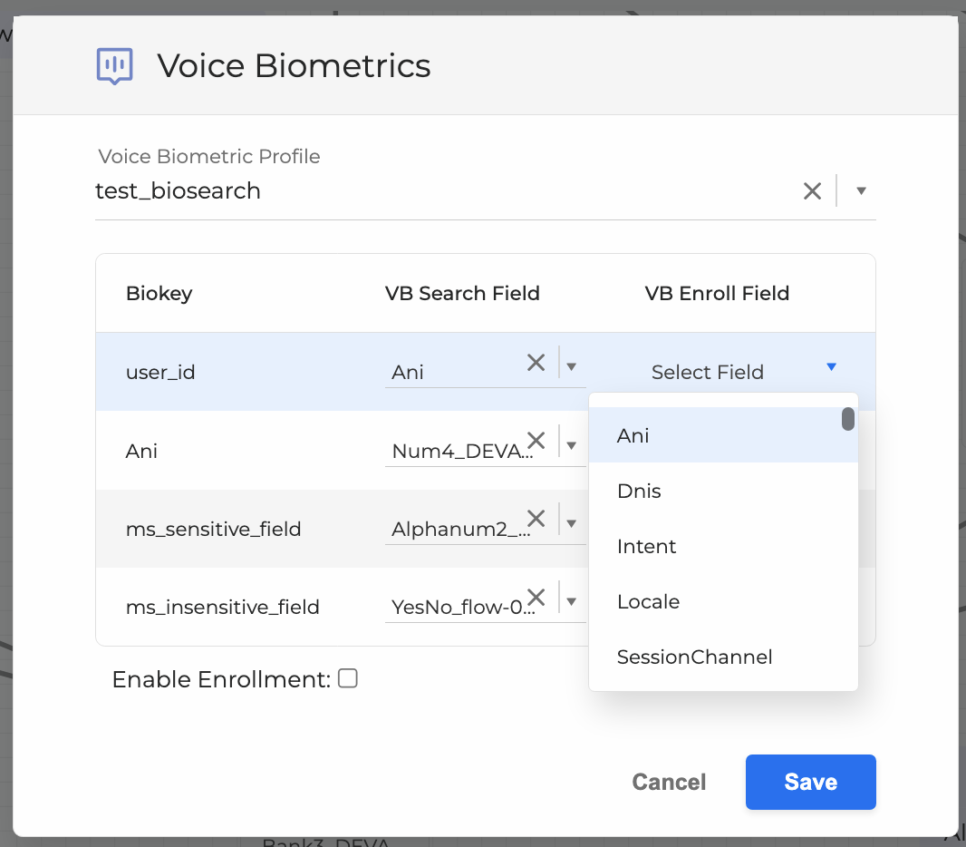Screen dimensions: 966x847
Task: Expand the Voice Biometric Profile dropdown
Action: (x=861, y=190)
